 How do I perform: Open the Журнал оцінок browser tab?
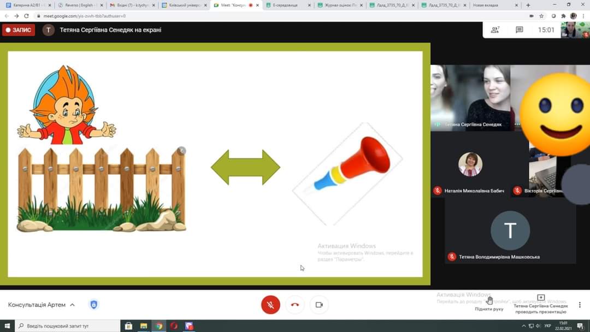pos(340,5)
